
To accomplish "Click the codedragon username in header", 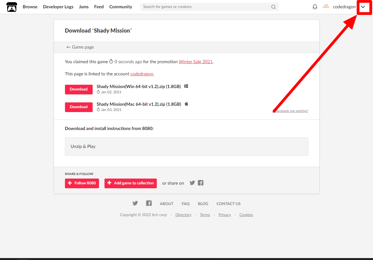I will (344, 7).
